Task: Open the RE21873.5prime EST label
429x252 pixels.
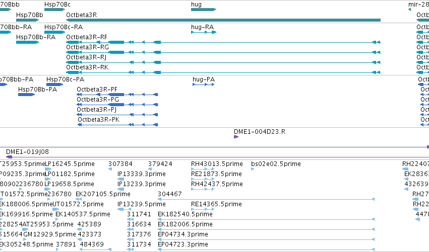Action: pos(216,174)
